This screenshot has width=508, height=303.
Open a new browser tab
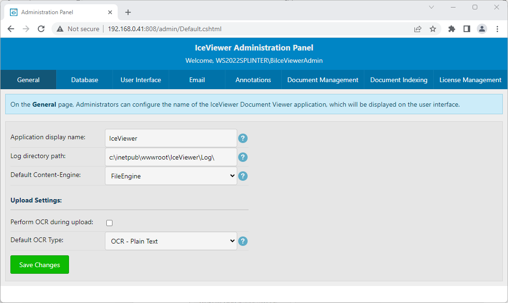128,12
